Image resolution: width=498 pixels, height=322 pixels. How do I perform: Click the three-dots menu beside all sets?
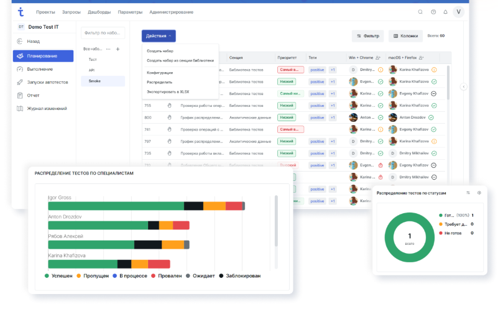tap(108, 48)
